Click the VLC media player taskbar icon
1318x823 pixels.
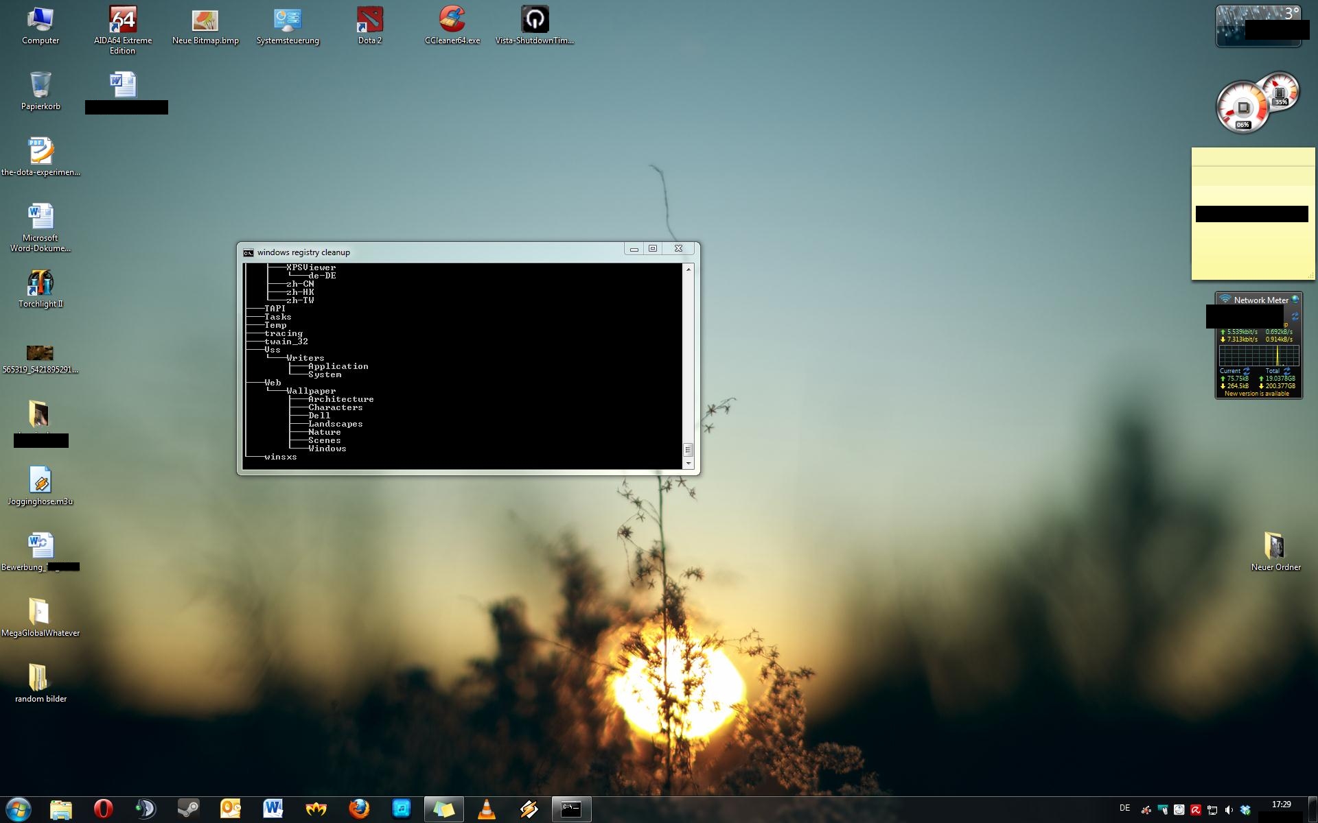point(486,809)
